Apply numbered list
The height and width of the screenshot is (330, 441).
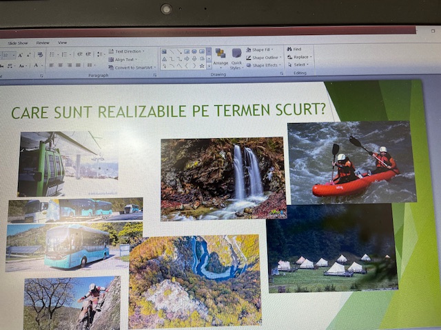[64, 54]
